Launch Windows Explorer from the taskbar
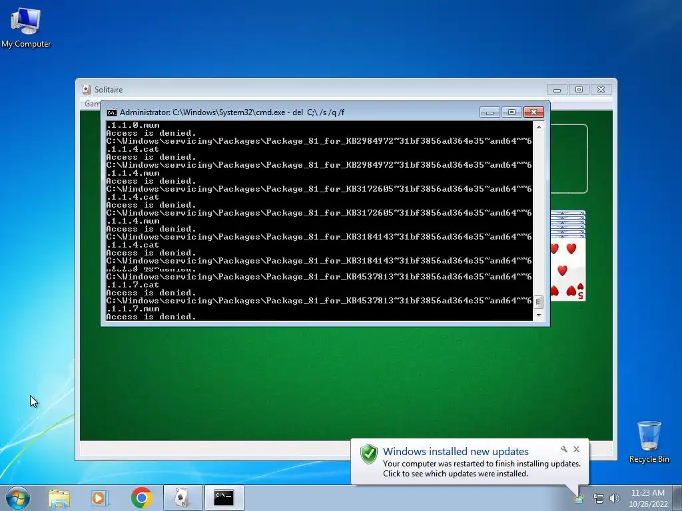This screenshot has height=511, width=682. pyautogui.click(x=59, y=498)
